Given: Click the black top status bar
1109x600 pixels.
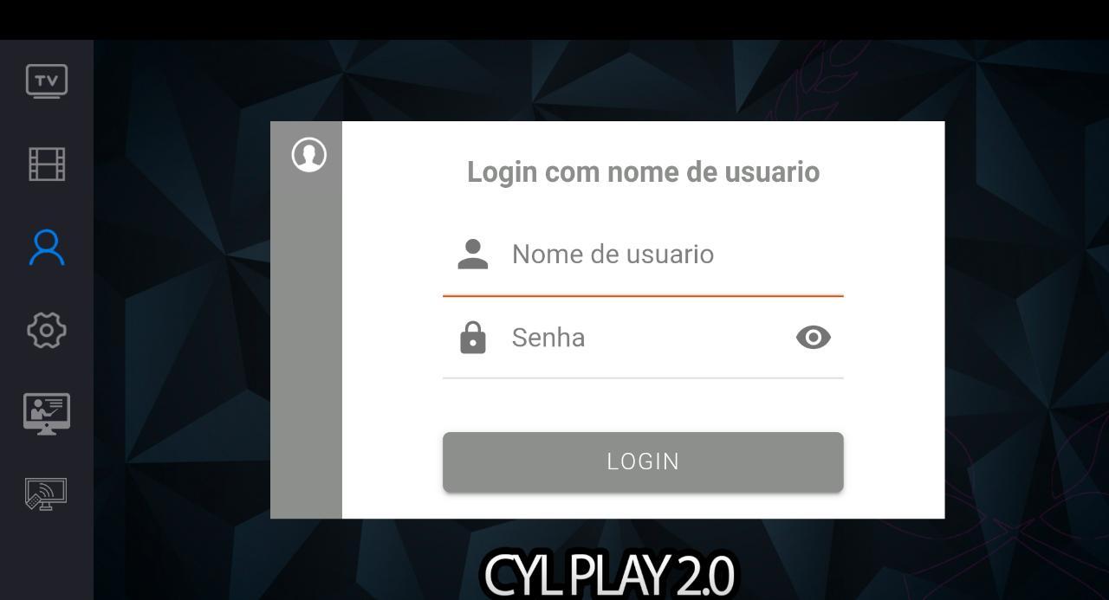Looking at the screenshot, I should coord(554,19).
